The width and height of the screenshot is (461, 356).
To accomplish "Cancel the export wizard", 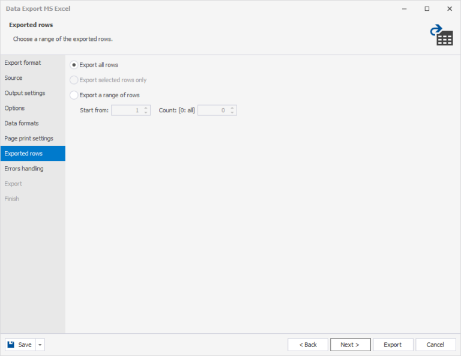I will (x=435, y=345).
